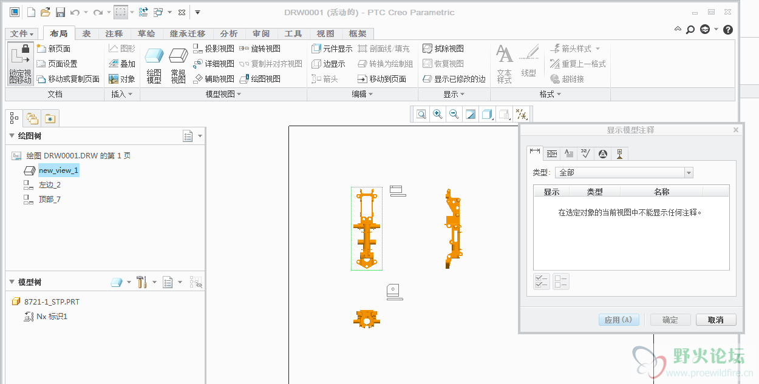Click the Regenerate icon in quick access toolbar

tap(143, 12)
